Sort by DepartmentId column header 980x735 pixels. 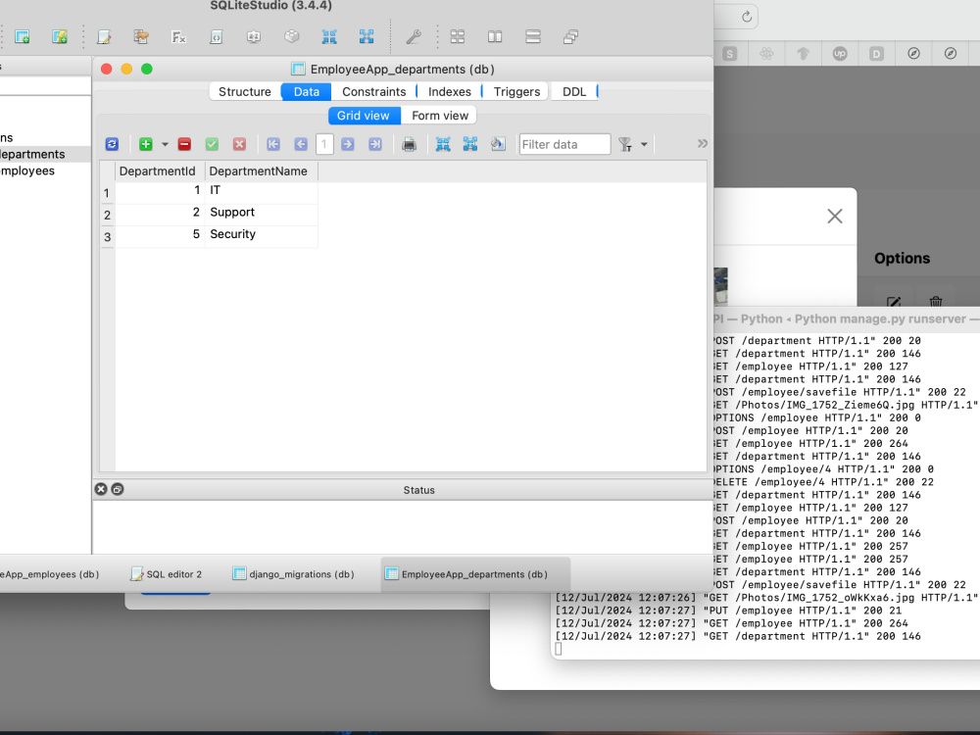coord(160,171)
